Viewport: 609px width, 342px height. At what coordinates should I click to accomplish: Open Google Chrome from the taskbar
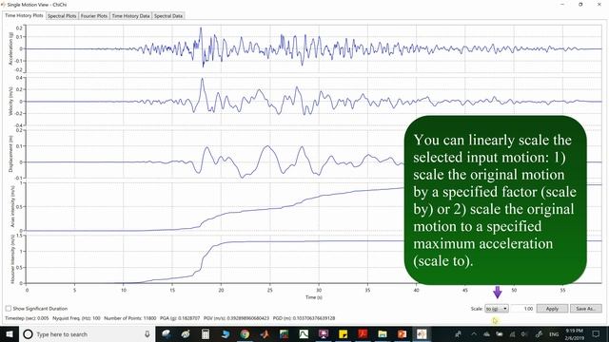pos(245,333)
